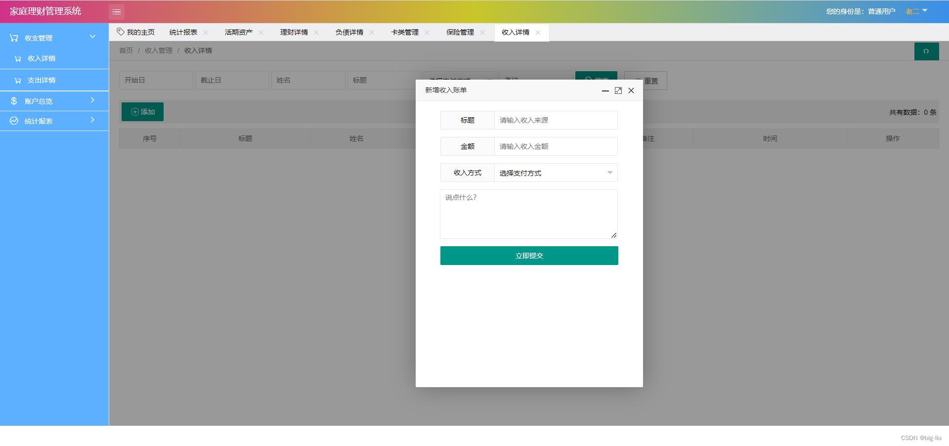The image size is (949, 446).
Task: Switch to the 卡类管理 tab
Action: pos(405,32)
